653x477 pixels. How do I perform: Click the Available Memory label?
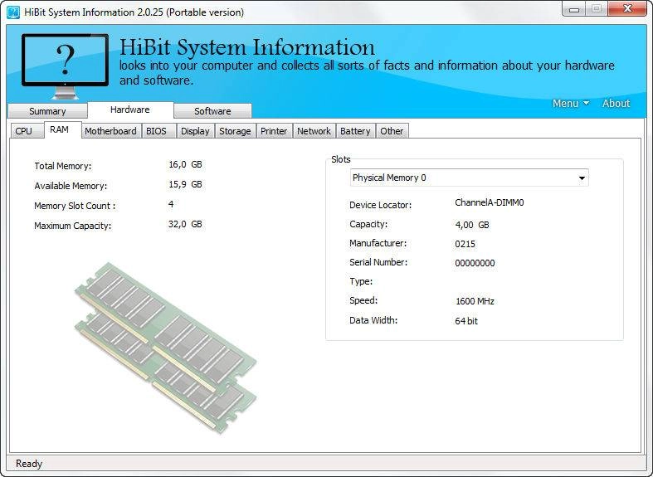click(x=71, y=186)
